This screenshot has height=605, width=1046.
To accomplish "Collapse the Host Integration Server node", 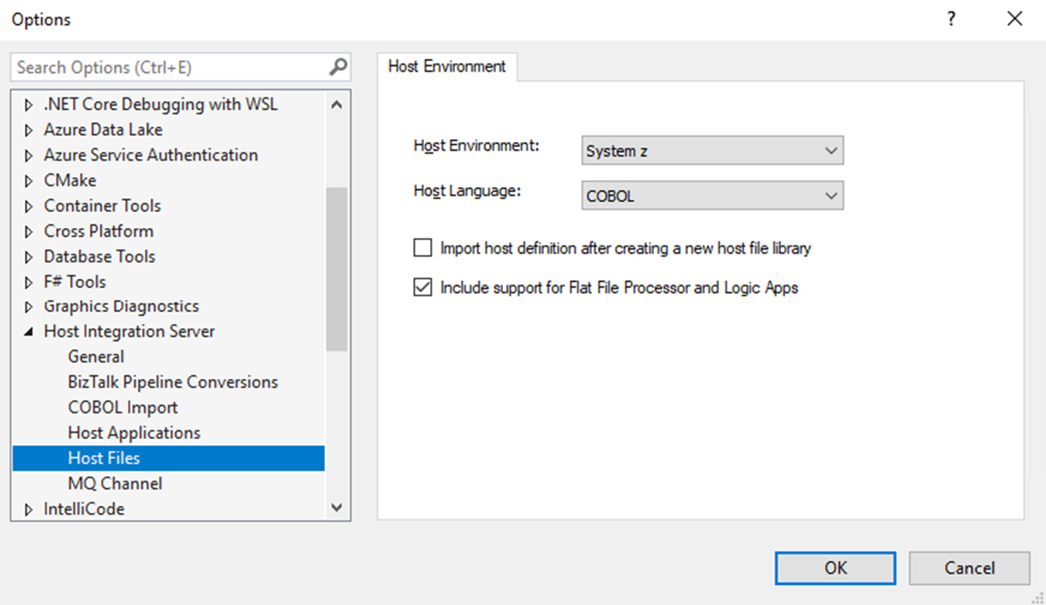I will pos(28,331).
